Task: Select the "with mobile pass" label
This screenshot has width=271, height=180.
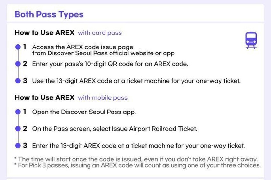Action: click(x=103, y=97)
